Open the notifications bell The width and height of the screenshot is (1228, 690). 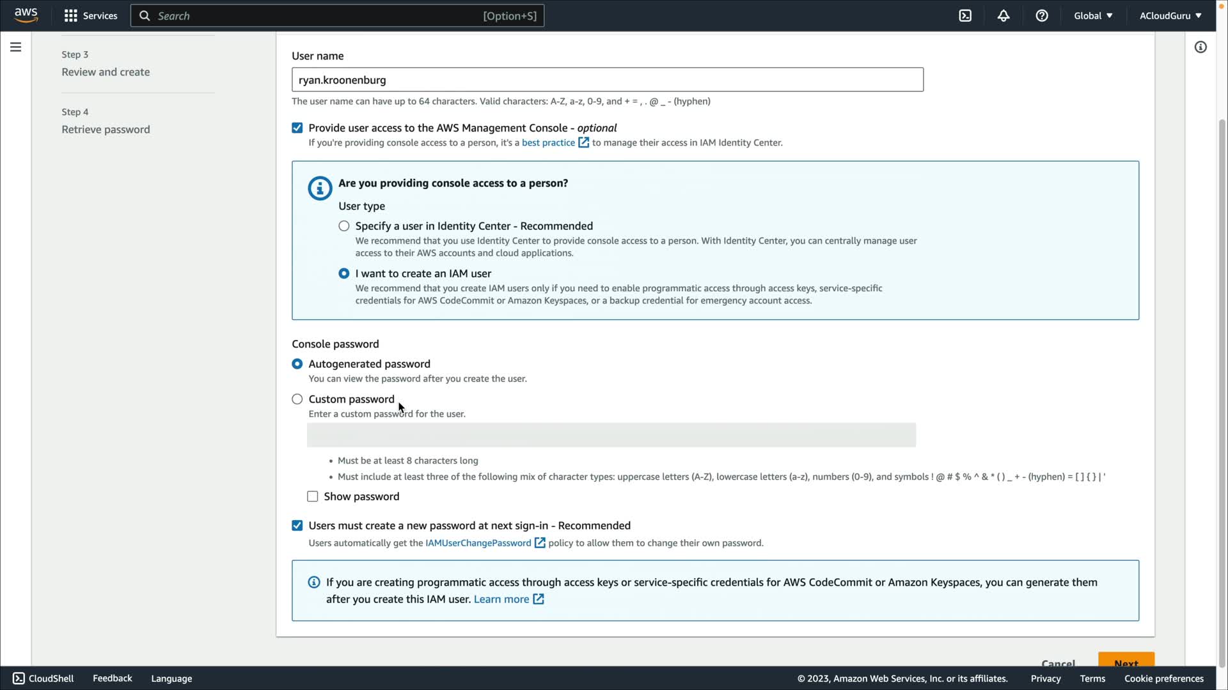(1004, 15)
